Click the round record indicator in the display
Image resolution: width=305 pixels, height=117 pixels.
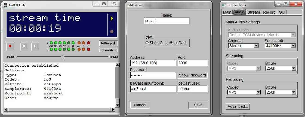point(112,32)
